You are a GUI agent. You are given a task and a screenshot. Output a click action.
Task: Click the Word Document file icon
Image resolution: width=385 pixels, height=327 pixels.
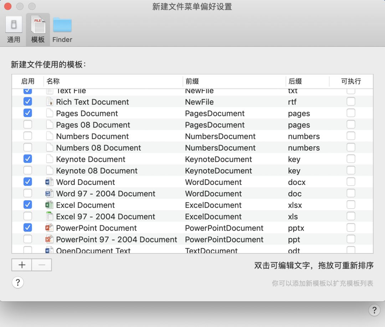(x=50, y=182)
